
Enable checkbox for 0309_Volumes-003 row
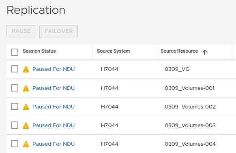click(x=15, y=125)
